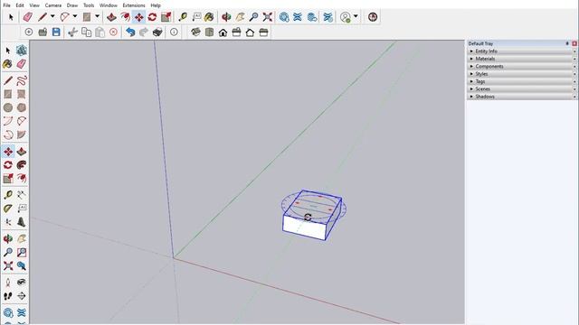The width and height of the screenshot is (579, 325).
Task: Expand the Shadows panel
Action: 522,97
